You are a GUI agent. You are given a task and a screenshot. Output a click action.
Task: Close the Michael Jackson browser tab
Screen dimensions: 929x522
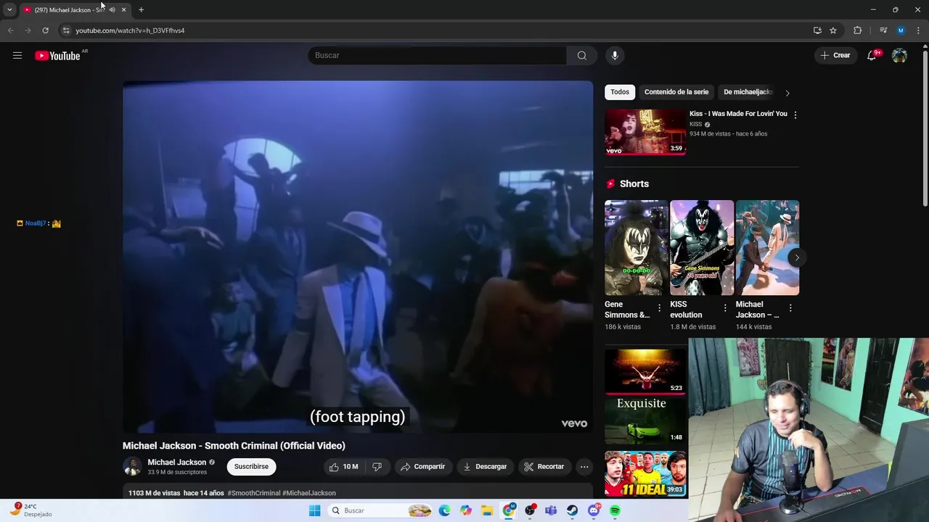click(123, 9)
